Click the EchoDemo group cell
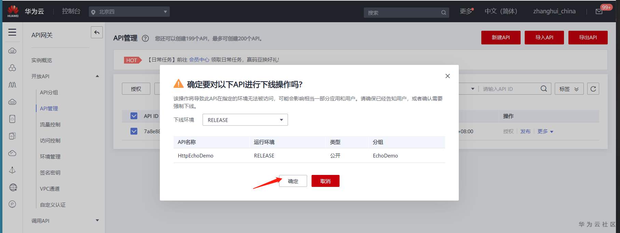The width and height of the screenshot is (620, 233). coord(385,155)
